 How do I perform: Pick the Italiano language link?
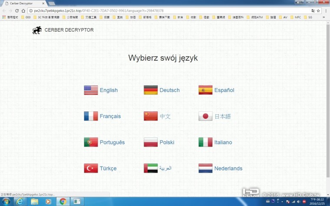coord(223,142)
